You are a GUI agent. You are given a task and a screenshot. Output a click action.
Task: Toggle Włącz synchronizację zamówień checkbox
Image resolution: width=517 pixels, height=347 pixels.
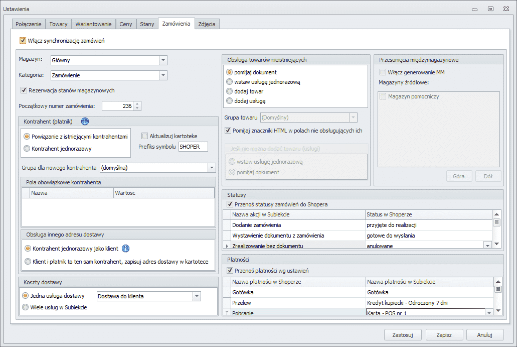(x=23, y=41)
